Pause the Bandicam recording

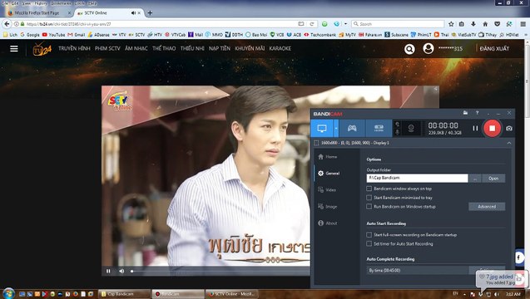click(x=475, y=128)
